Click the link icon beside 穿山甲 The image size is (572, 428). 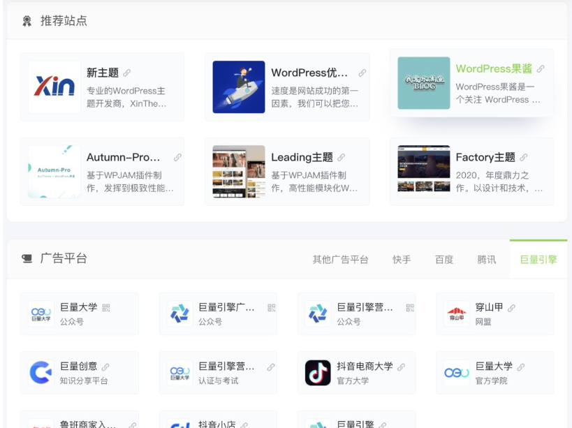[x=511, y=308]
